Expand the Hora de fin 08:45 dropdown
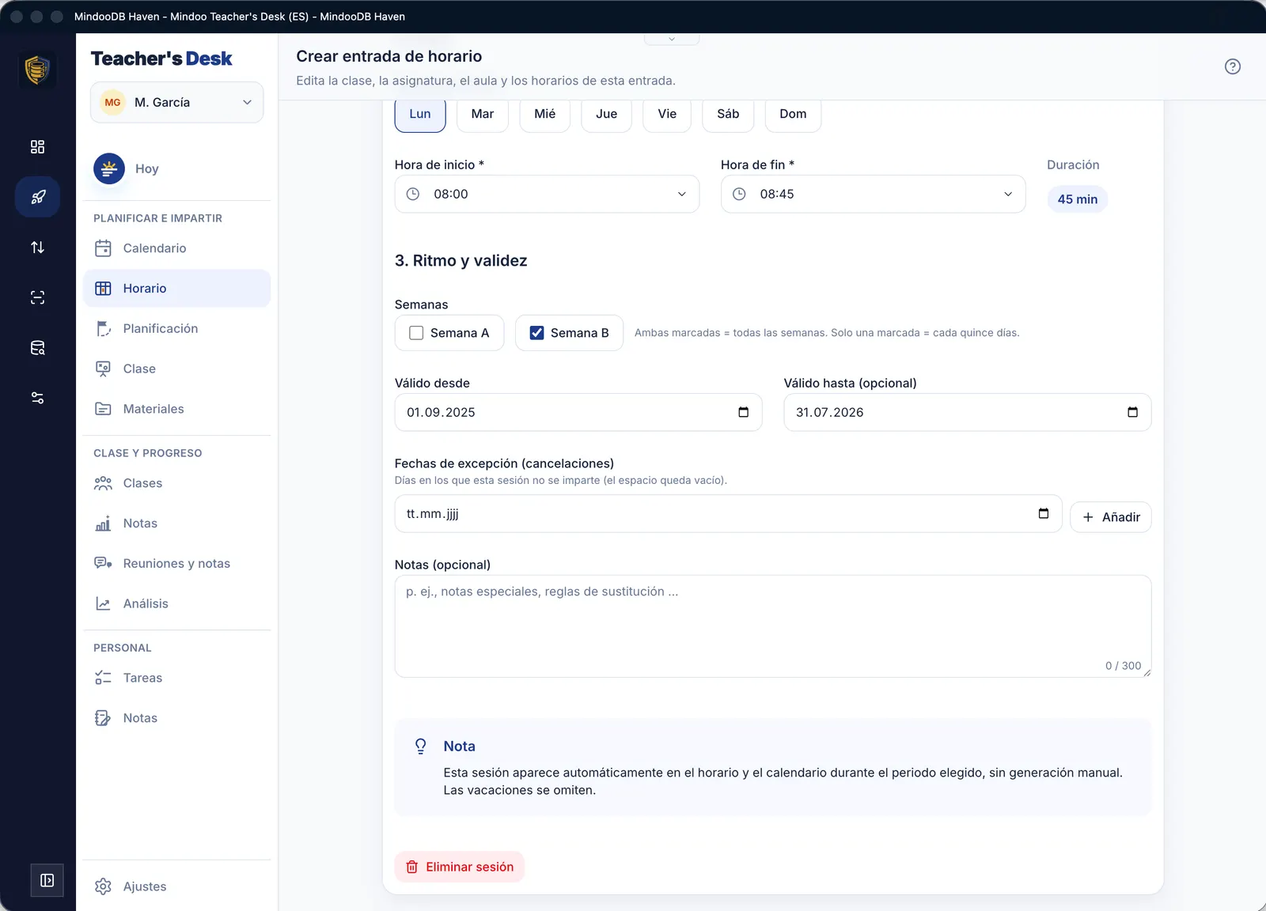1266x911 pixels. pos(873,194)
